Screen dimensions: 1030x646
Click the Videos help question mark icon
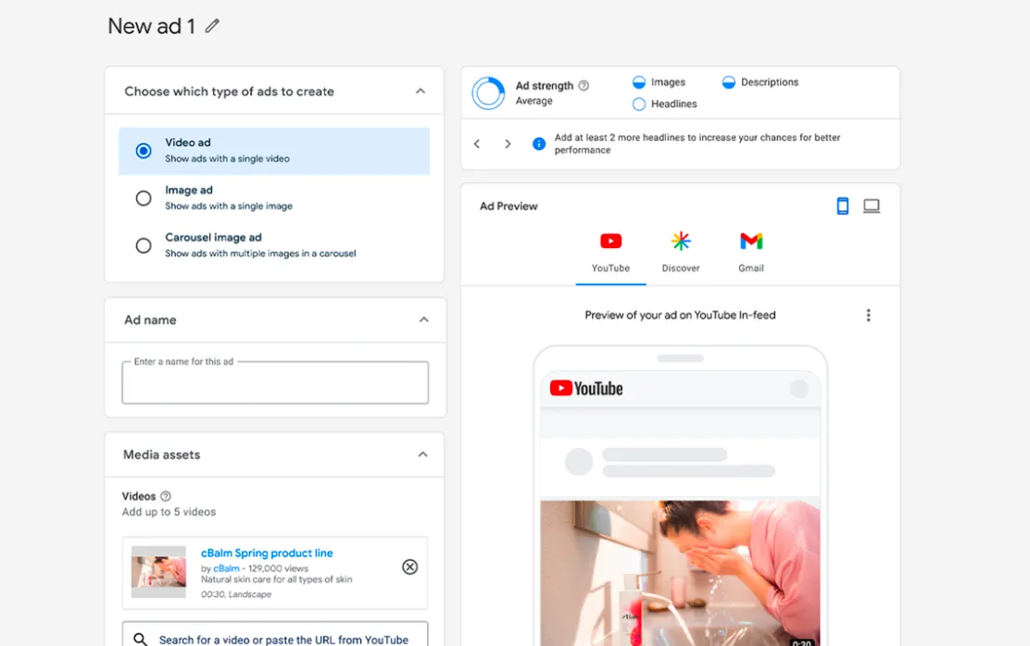point(166,496)
